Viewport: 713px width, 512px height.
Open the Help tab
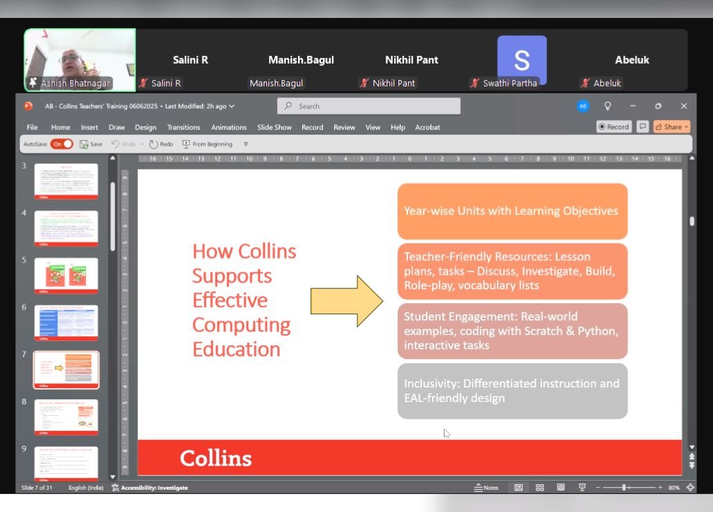coord(398,127)
